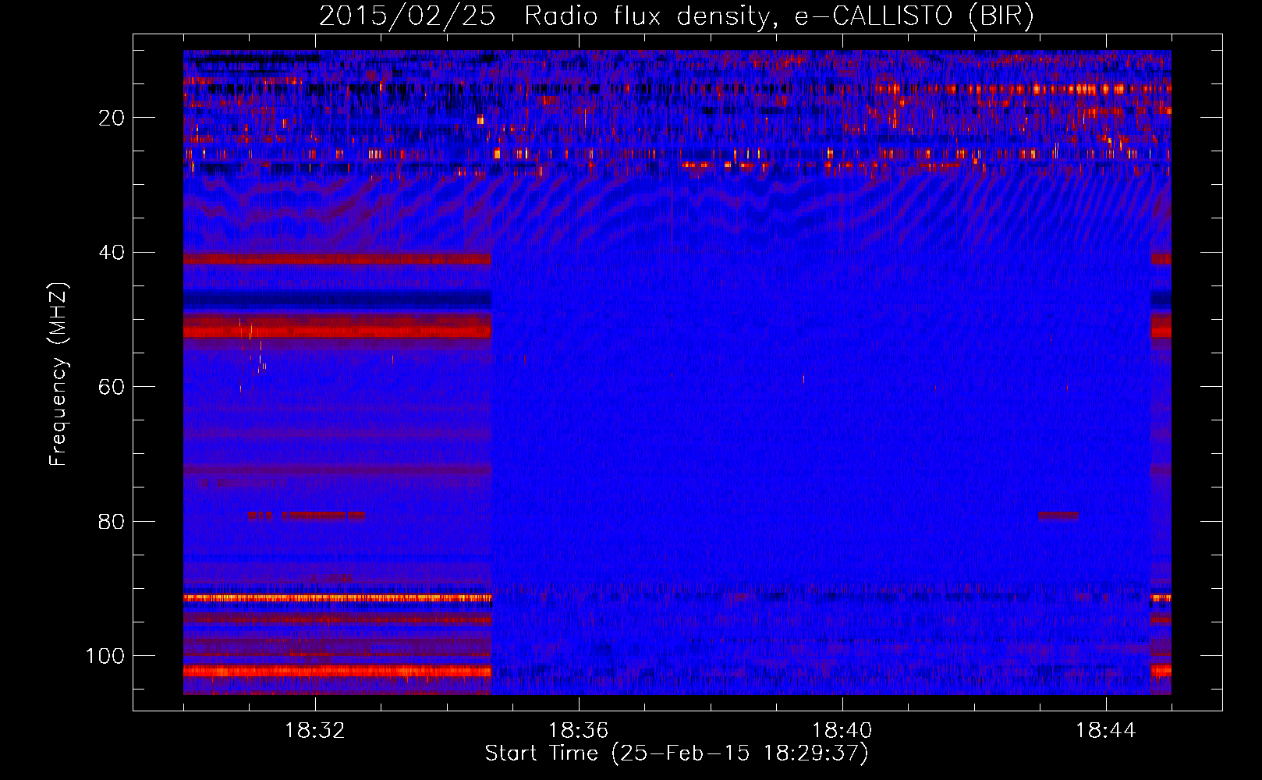Click the "Start Time (25-Feb-15 18:29:37)" label
Viewport: 1262px width, 780px height.
tap(676, 753)
